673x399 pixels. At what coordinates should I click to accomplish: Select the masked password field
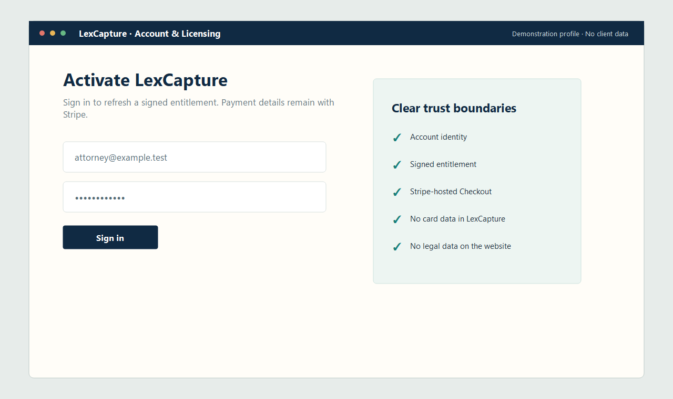195,197
